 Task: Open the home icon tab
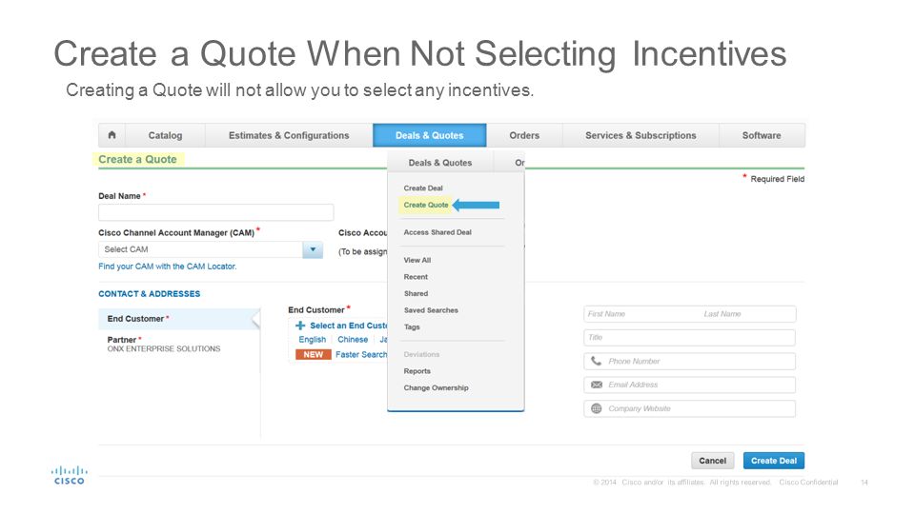click(112, 135)
